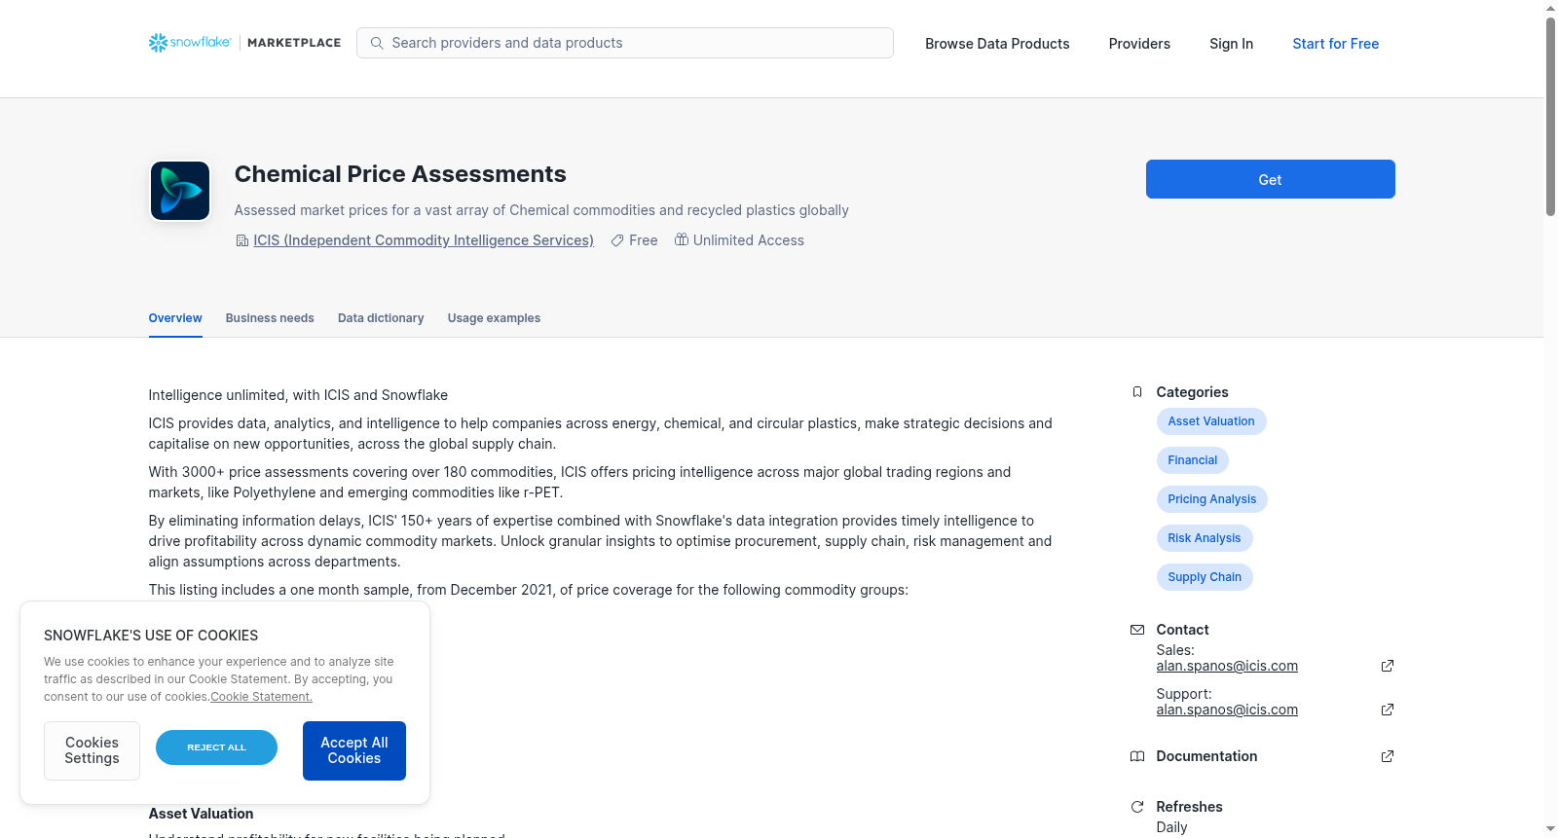Open the ICIS provider link
1558x838 pixels.
(x=424, y=240)
